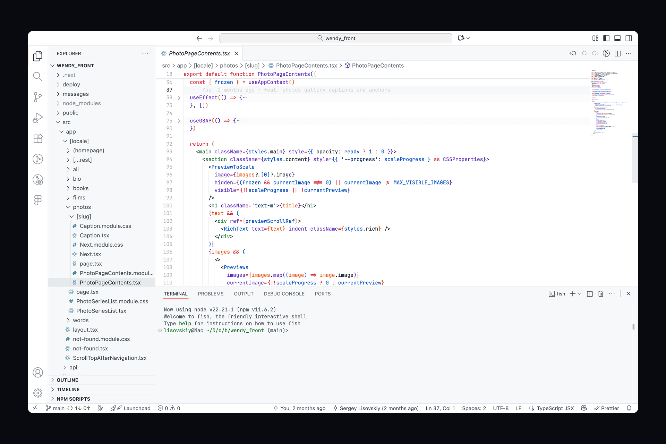Image resolution: width=666 pixels, height=444 pixels.
Task: Click the split editor right icon
Action: (x=617, y=53)
